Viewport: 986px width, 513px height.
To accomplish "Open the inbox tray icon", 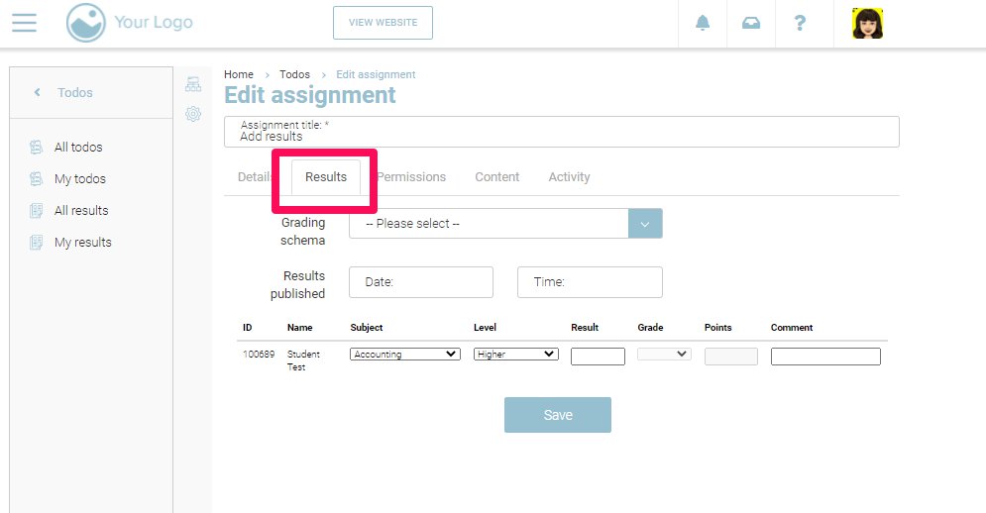I will click(x=751, y=23).
